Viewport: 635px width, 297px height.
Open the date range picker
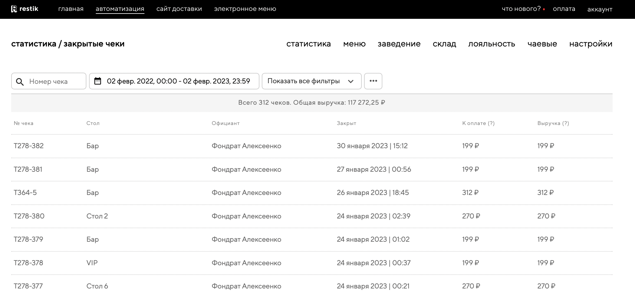178,81
